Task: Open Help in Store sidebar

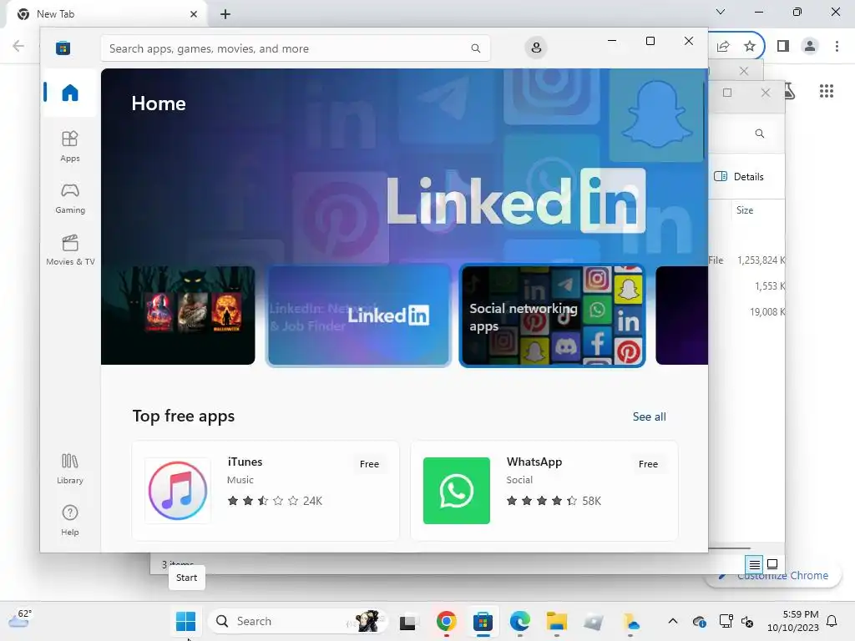Action: coord(70,520)
